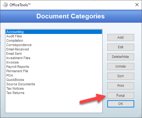Close the Document Categories dialog

[x=137, y=5]
